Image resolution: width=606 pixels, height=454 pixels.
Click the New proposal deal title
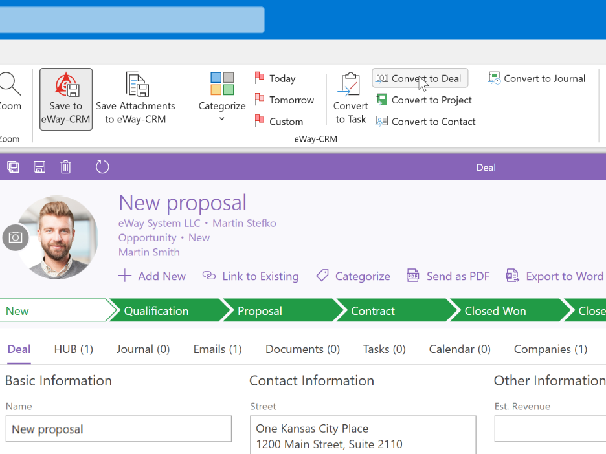(183, 202)
